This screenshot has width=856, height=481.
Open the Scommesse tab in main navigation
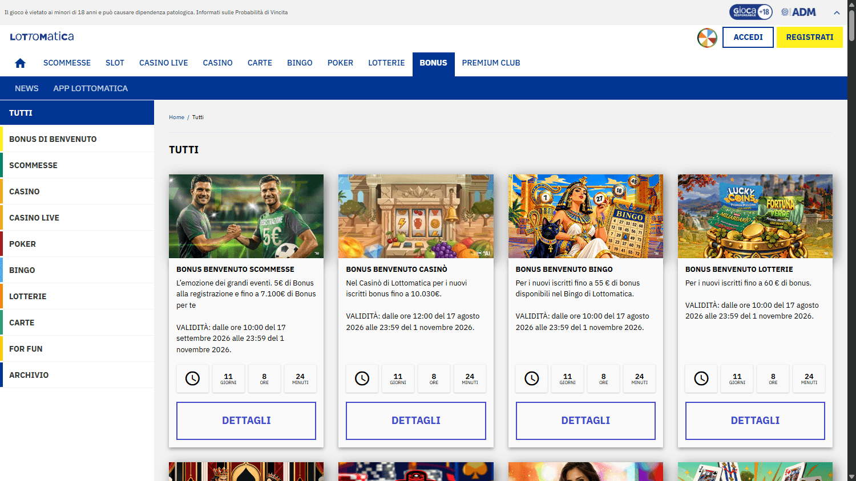(x=67, y=63)
